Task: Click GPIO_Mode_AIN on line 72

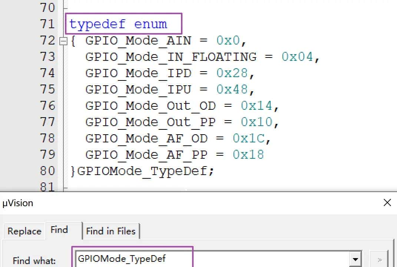Action: tap(138, 41)
